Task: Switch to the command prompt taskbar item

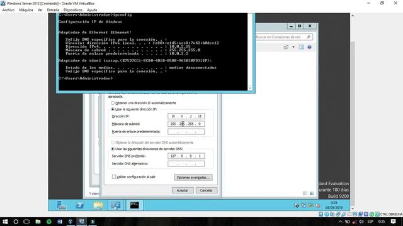Action: coord(134,205)
